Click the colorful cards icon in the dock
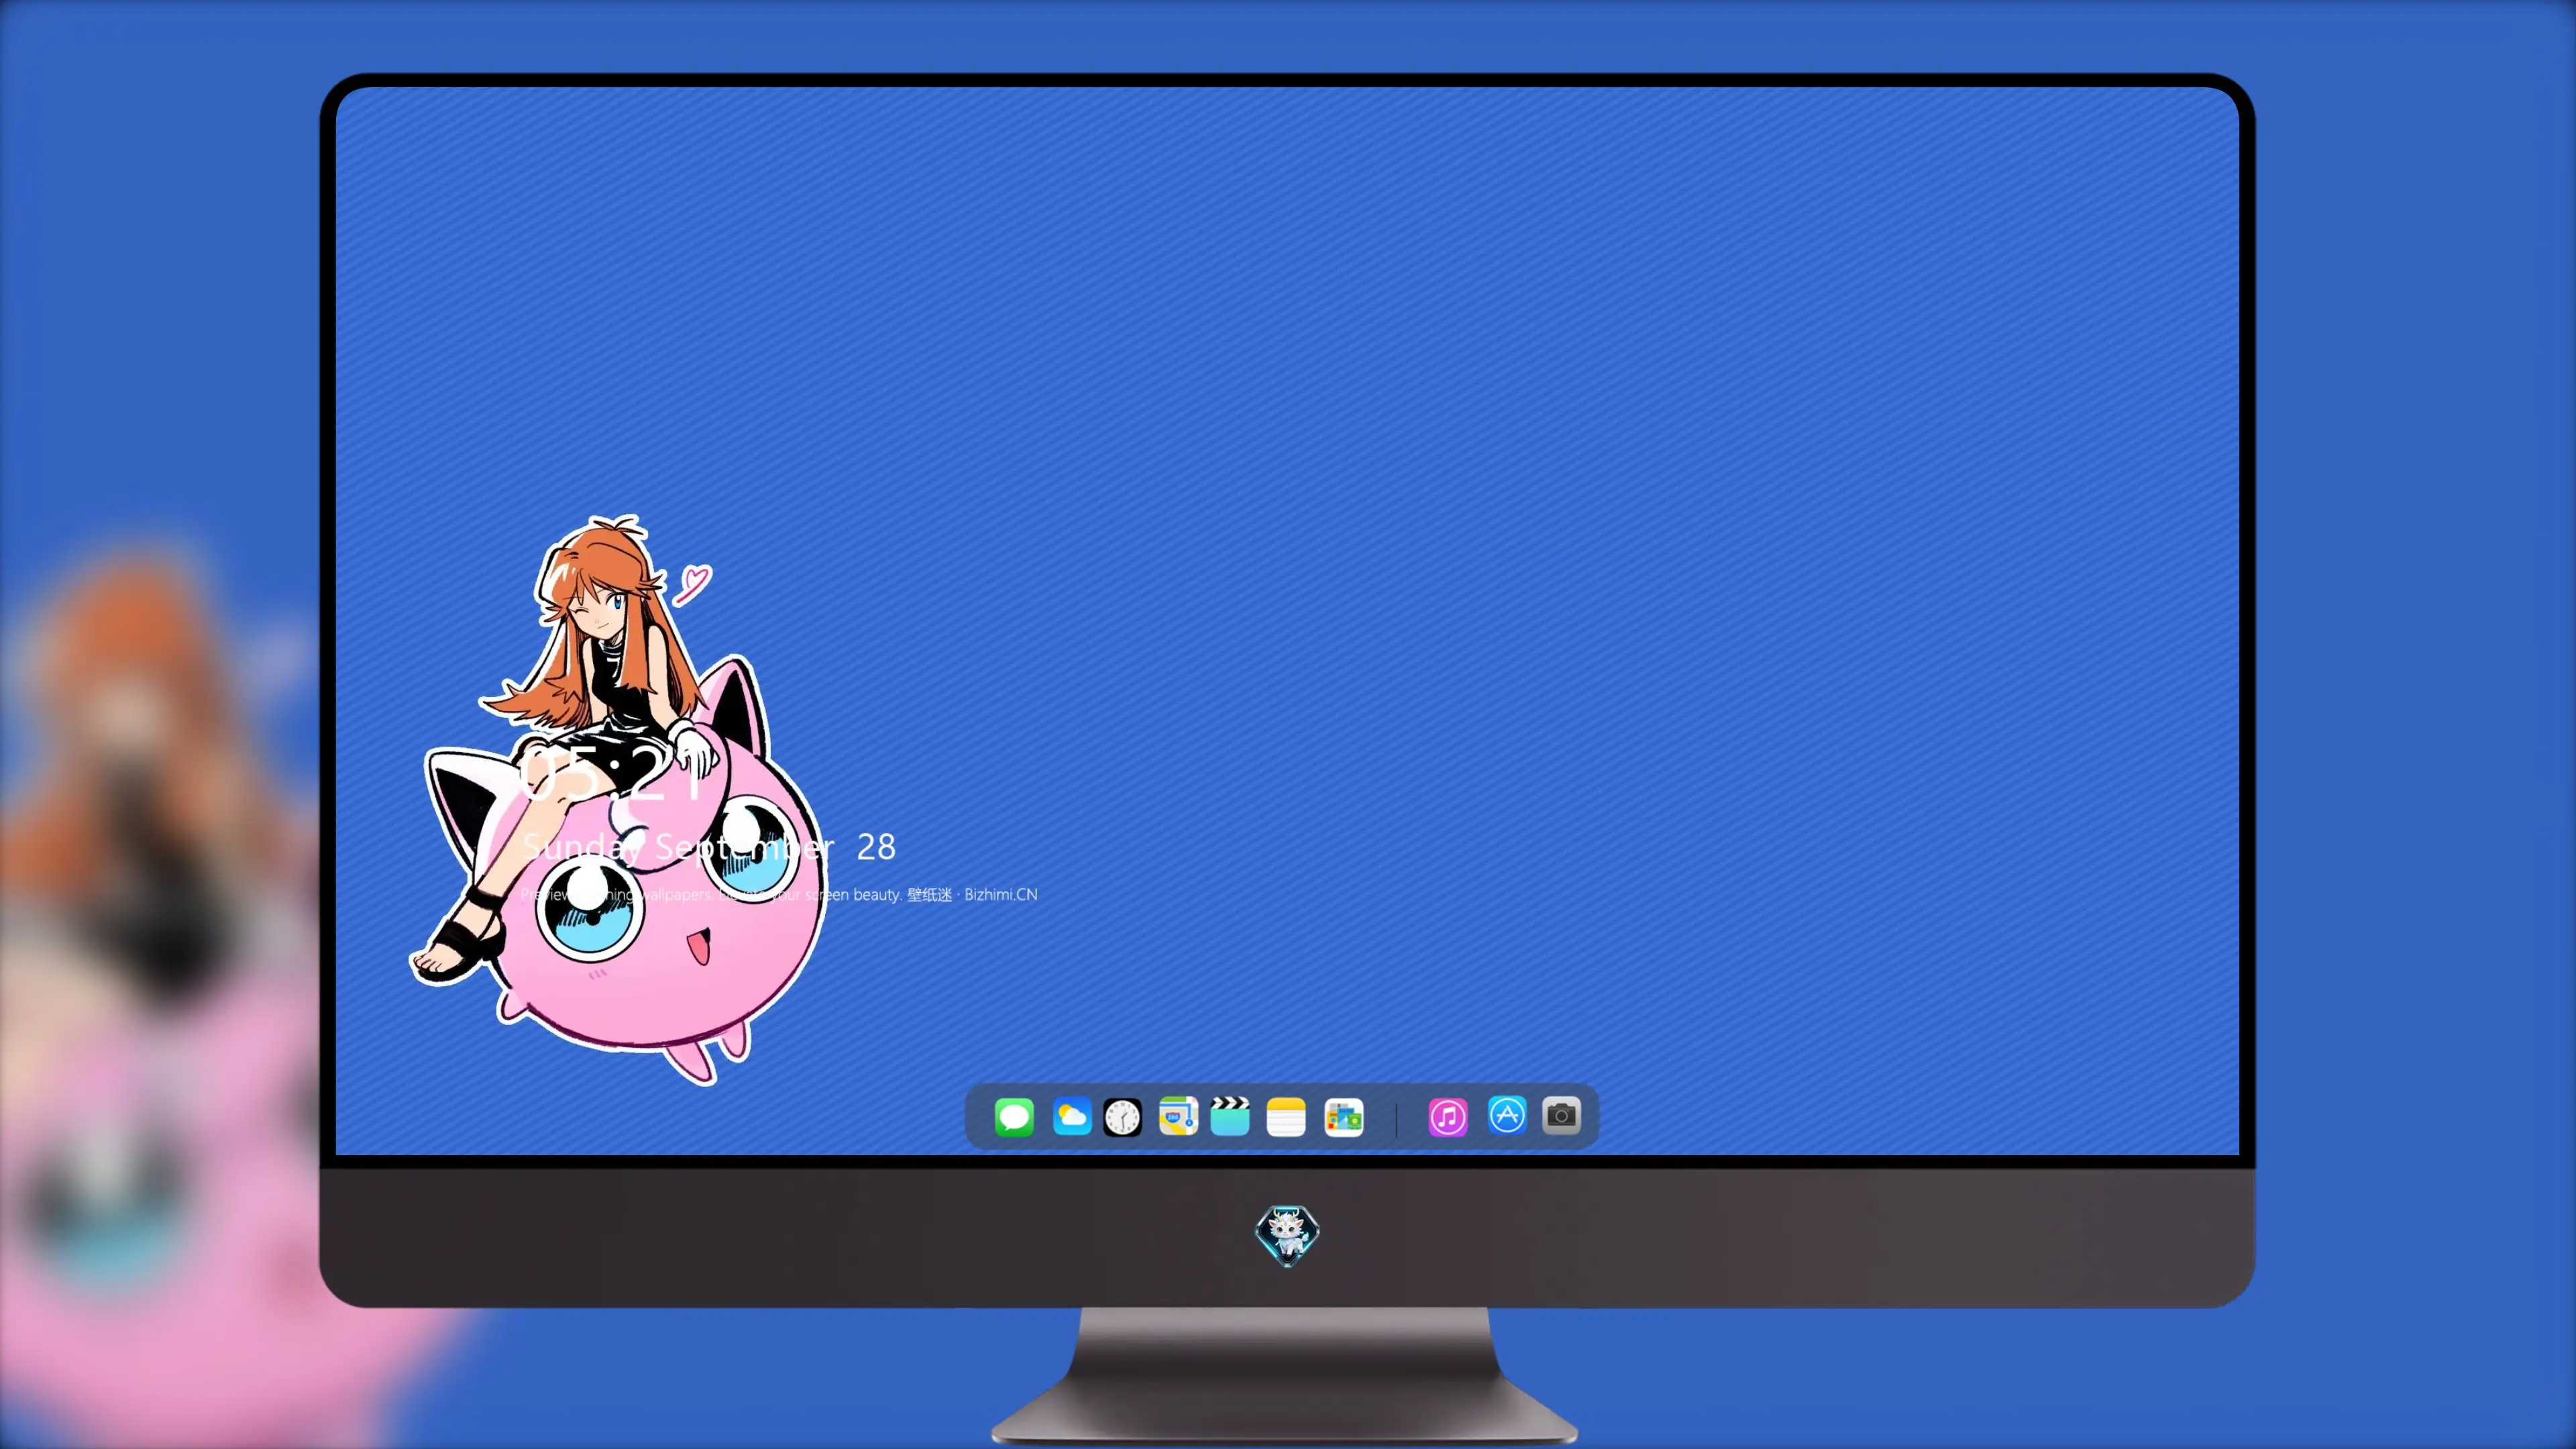 tap(1343, 1117)
